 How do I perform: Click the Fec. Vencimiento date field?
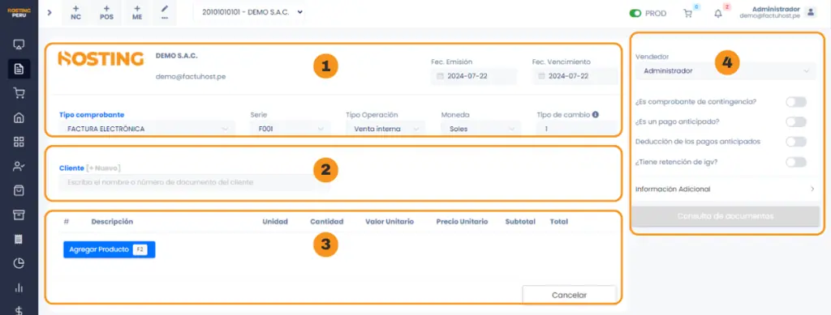pos(575,76)
